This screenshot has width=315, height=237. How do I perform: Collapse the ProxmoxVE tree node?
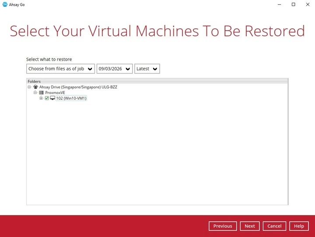coord(35,93)
